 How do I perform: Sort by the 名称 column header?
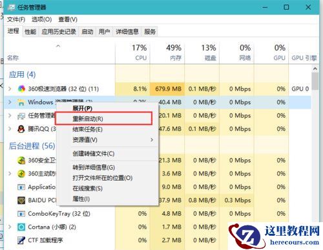click(x=59, y=52)
